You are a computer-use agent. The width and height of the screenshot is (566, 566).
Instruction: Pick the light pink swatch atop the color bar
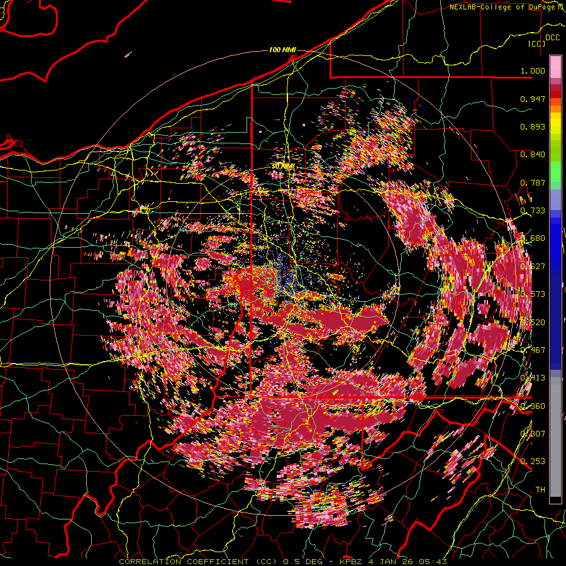pos(555,67)
